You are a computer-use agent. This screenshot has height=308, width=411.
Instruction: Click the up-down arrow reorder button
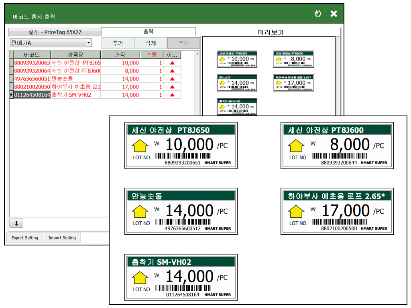tap(16, 223)
